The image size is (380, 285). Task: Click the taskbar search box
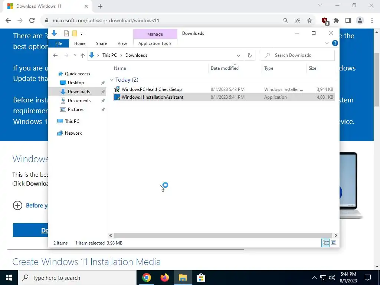click(x=77, y=278)
